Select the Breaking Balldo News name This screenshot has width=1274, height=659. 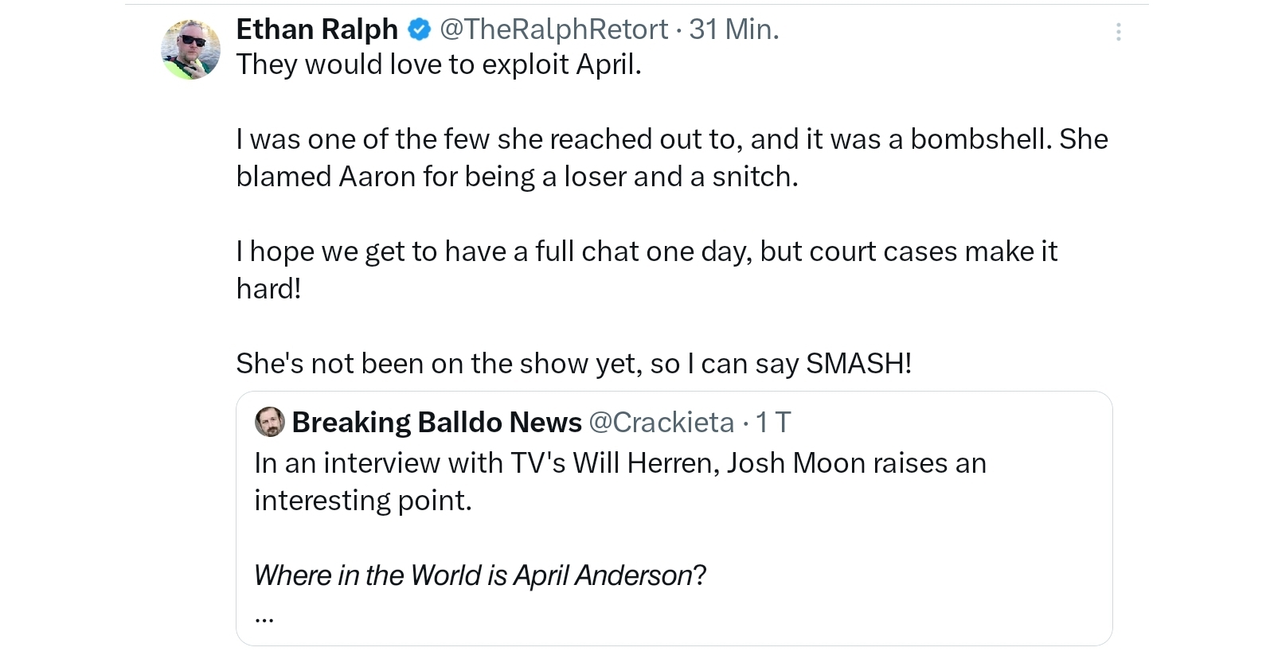point(436,422)
